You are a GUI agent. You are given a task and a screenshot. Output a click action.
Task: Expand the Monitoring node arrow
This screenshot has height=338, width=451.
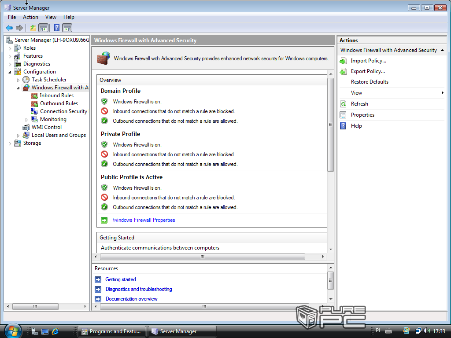[26, 119]
